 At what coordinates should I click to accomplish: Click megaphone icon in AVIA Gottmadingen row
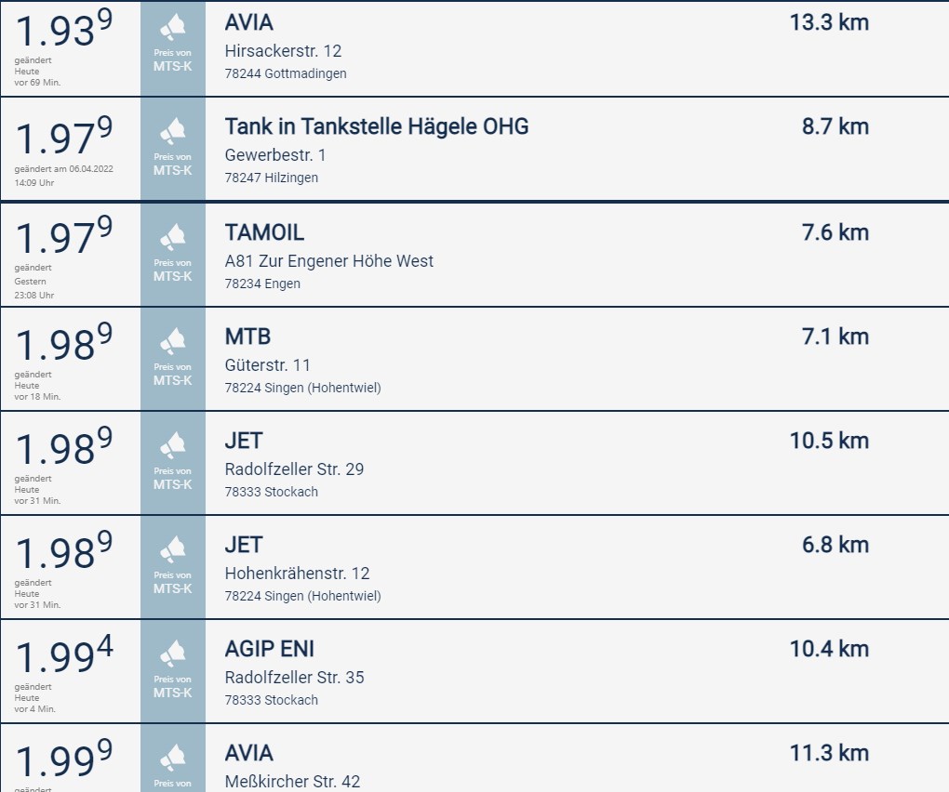coord(172,28)
